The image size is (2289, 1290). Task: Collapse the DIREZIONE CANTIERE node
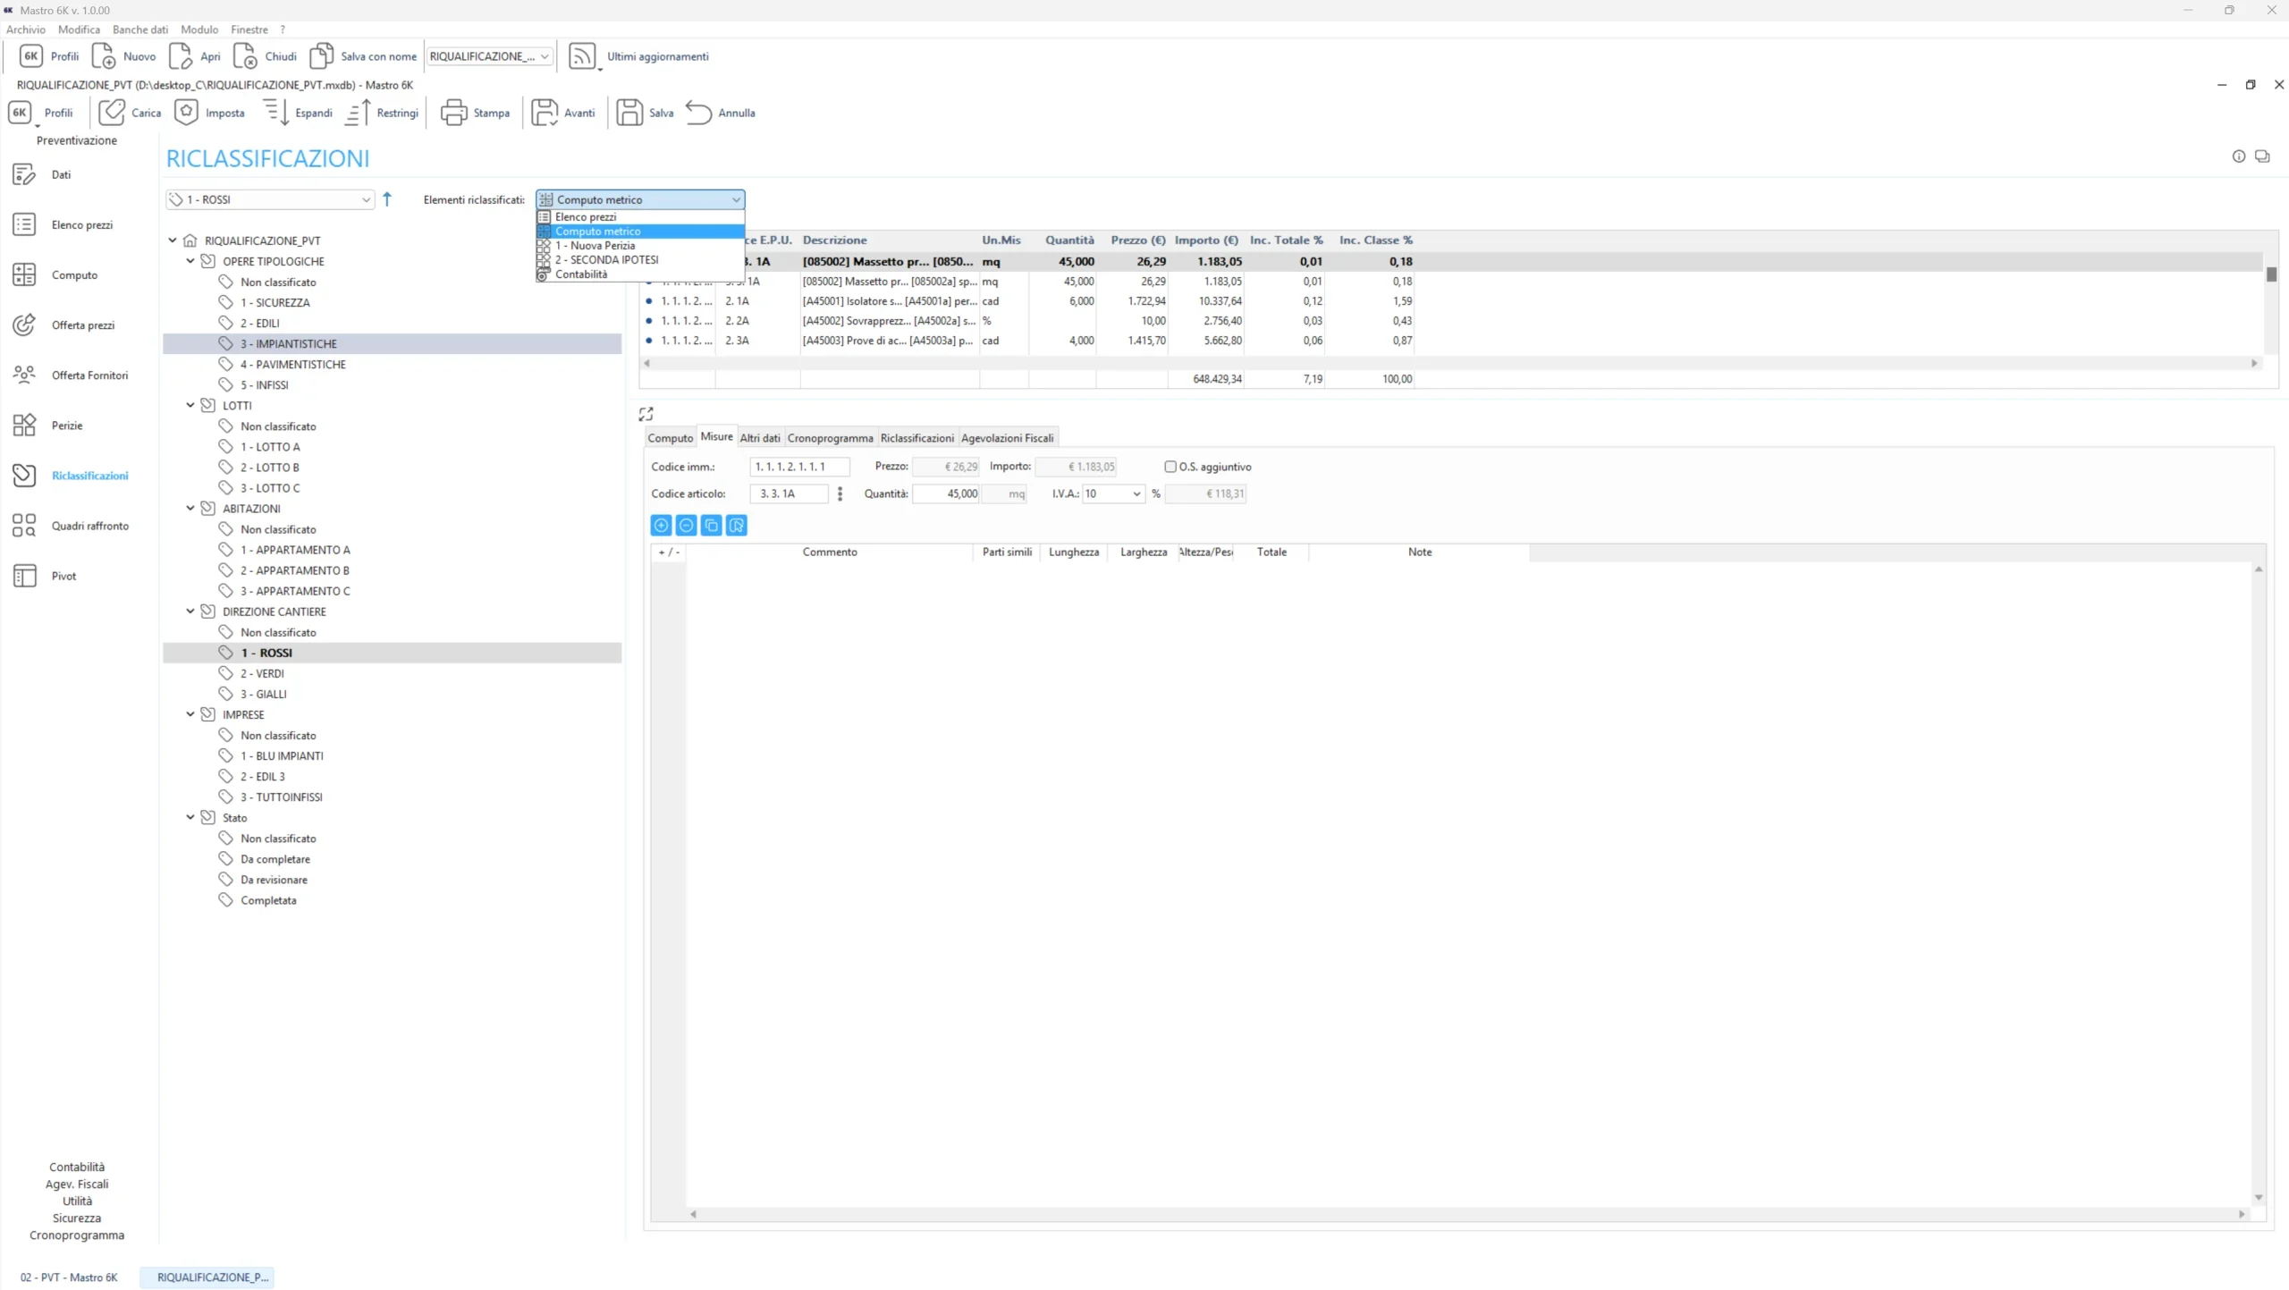click(190, 611)
